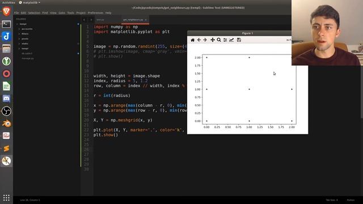Open the green circular app in the dock

[6, 61]
